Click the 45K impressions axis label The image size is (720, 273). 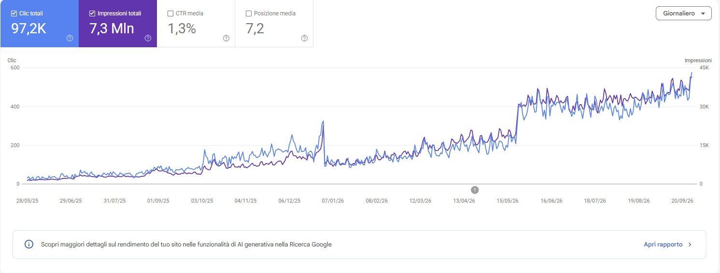tap(704, 68)
